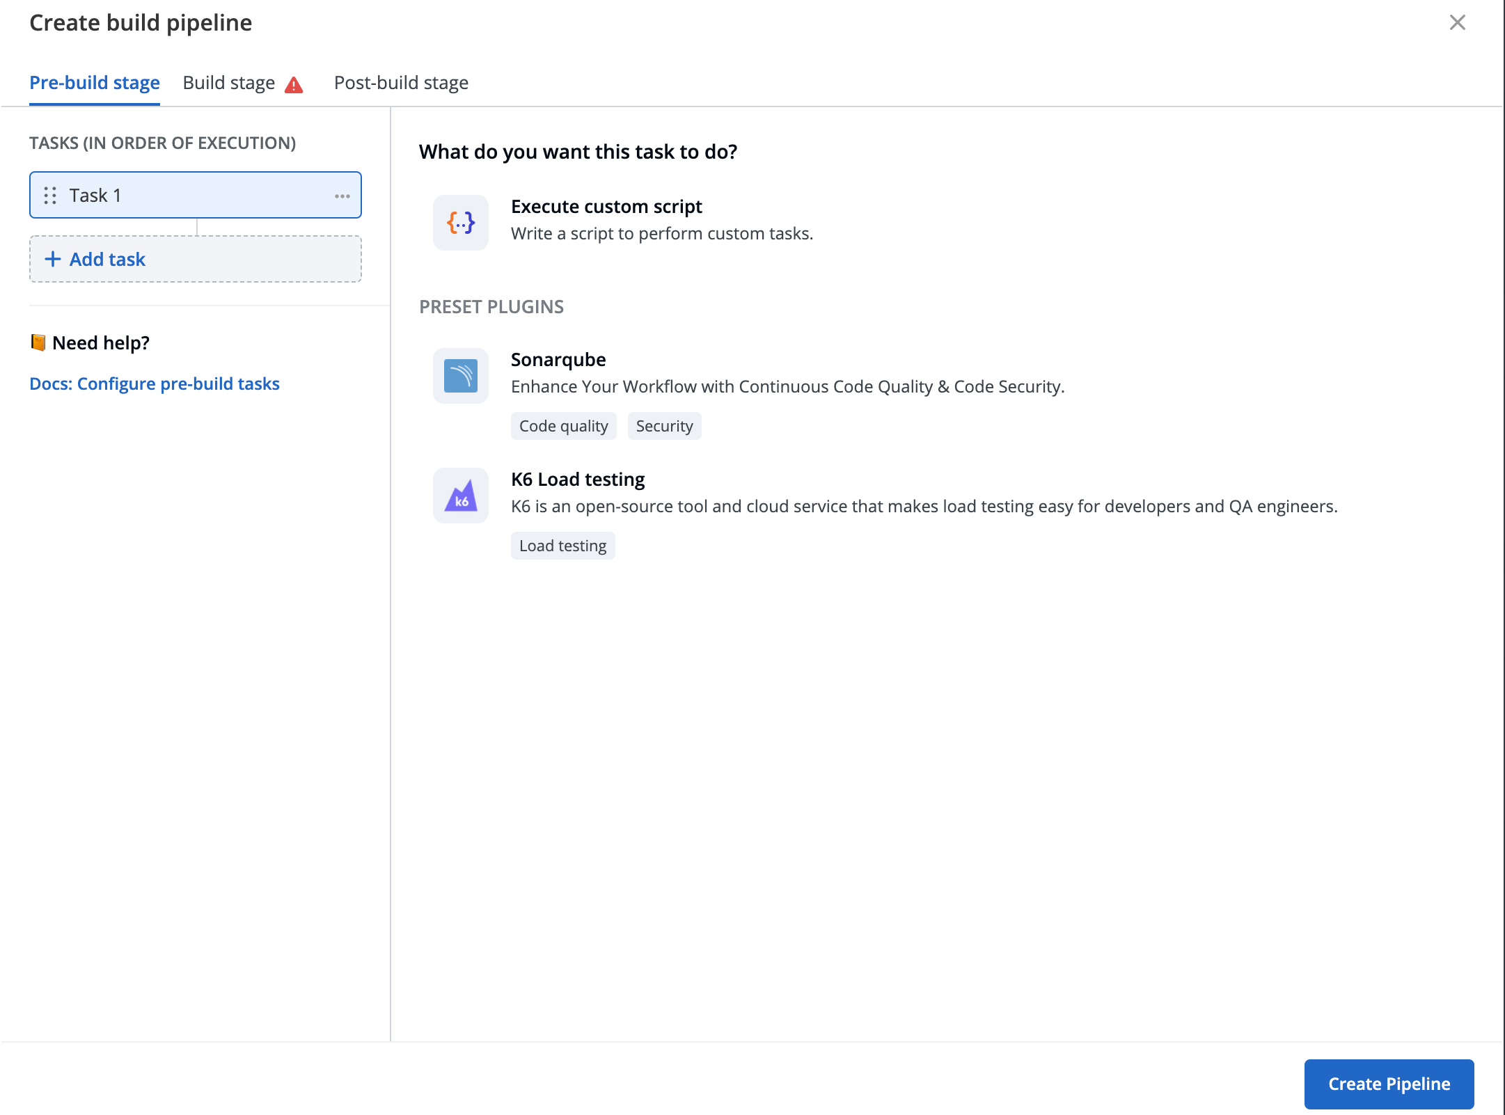1505x1115 pixels.
Task: Open the three-dot menu on Task 1
Action: click(342, 196)
